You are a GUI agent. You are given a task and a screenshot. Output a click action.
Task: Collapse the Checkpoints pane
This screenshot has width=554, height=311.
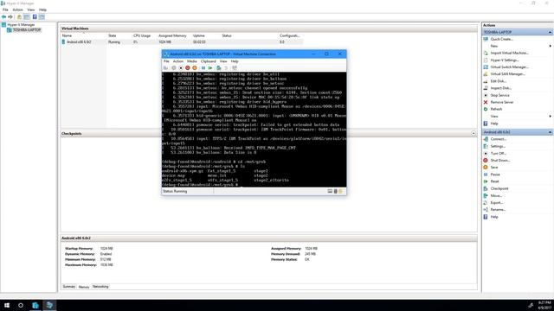(x=473, y=133)
